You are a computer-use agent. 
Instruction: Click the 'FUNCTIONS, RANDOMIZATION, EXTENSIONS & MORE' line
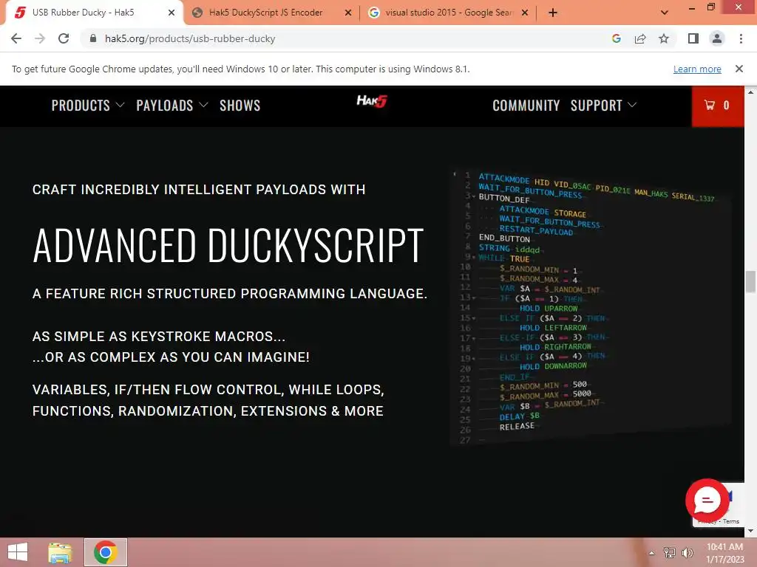[x=208, y=410]
